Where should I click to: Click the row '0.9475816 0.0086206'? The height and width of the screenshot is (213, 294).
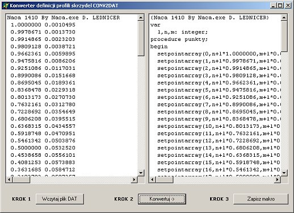click(43, 61)
